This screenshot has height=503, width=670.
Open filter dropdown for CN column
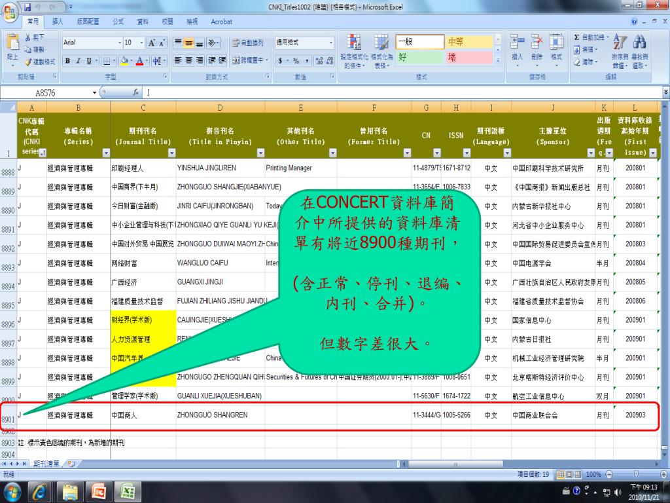tap(436, 153)
